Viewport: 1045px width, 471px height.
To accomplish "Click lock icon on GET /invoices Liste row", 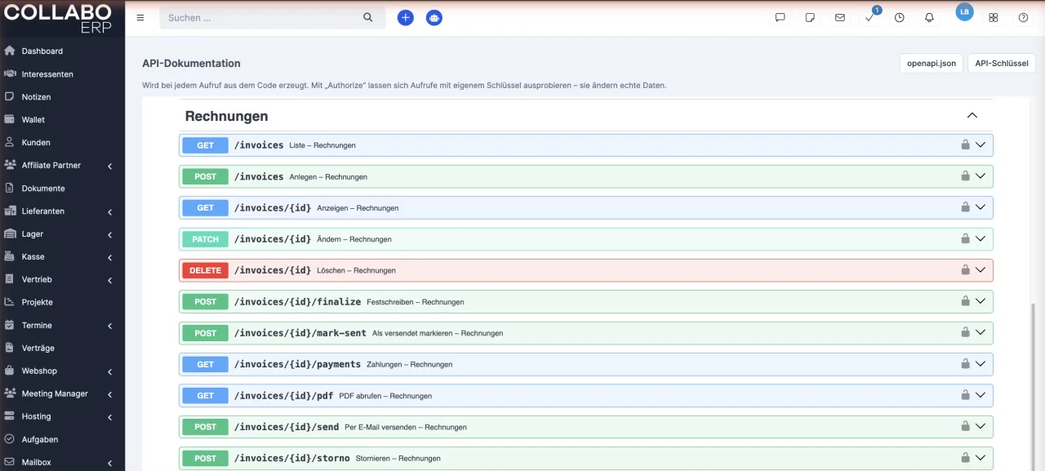I will pos(965,144).
